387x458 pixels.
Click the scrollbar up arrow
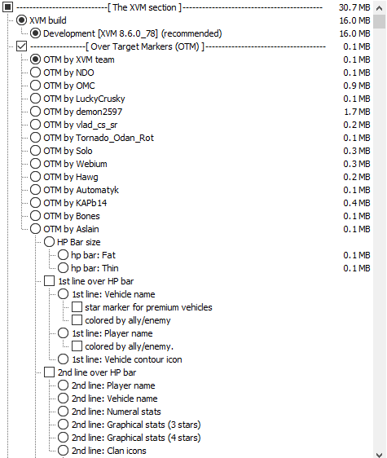[380, 8]
